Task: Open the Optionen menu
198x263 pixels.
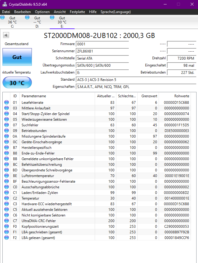Action: pos(42,12)
